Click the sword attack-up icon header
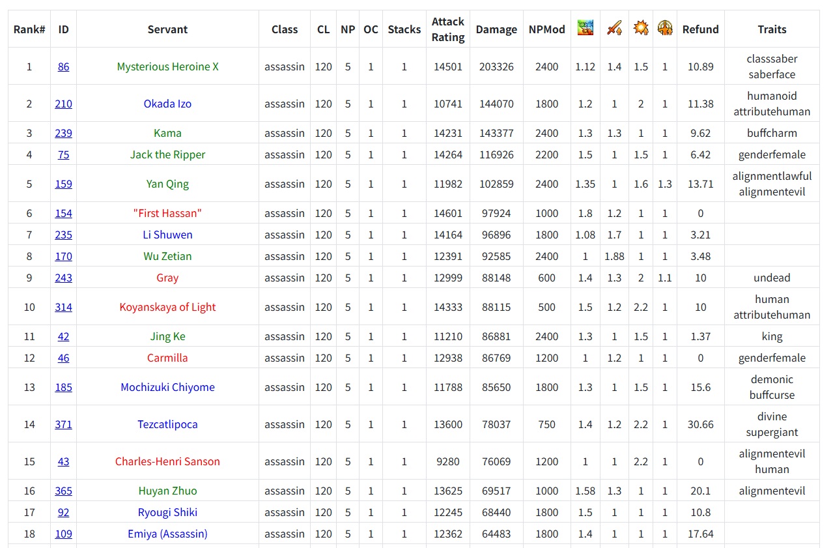Viewport: 833px width, 548px height. 614,28
